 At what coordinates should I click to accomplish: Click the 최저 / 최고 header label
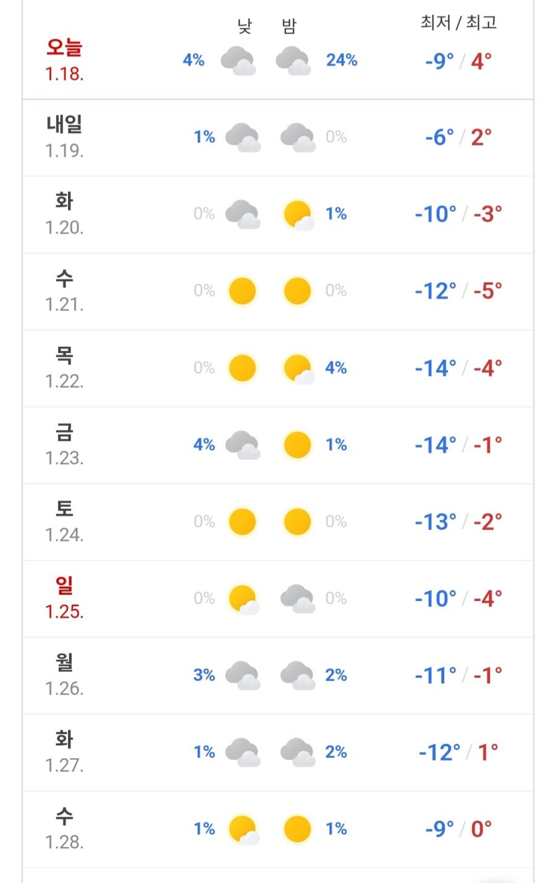[x=458, y=23]
